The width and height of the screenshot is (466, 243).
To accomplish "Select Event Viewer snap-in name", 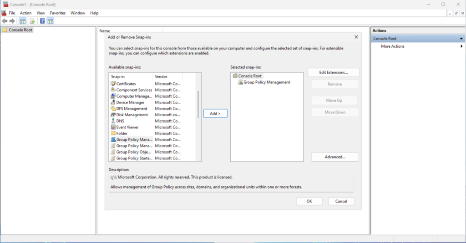I will [x=127, y=127].
